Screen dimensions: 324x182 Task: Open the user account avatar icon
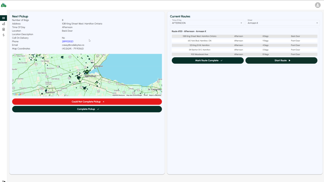click(318, 5)
